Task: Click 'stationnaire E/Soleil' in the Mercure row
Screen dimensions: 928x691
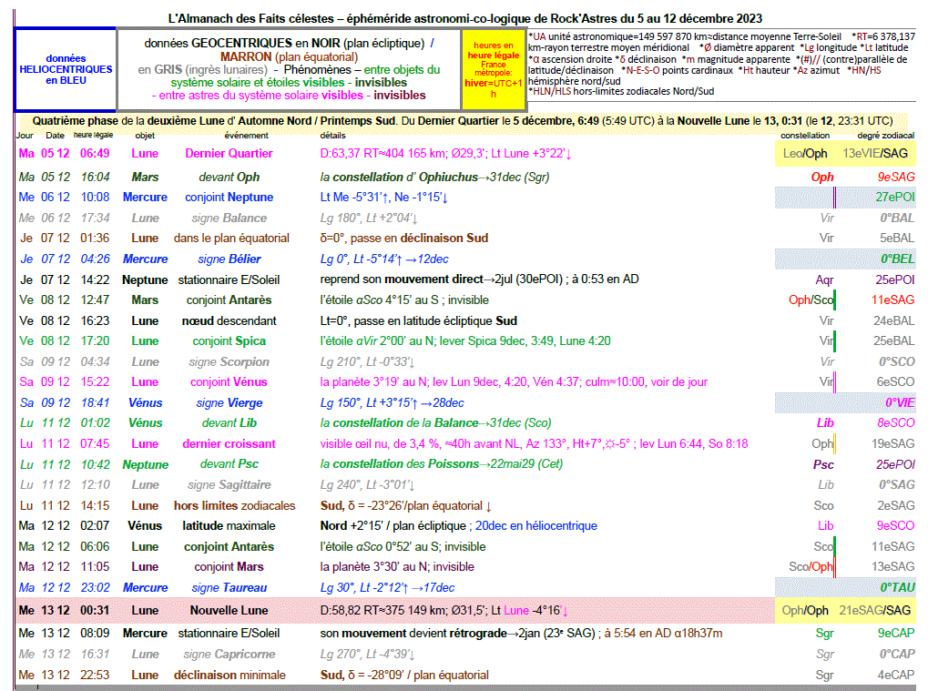Action: pyautogui.click(x=229, y=633)
